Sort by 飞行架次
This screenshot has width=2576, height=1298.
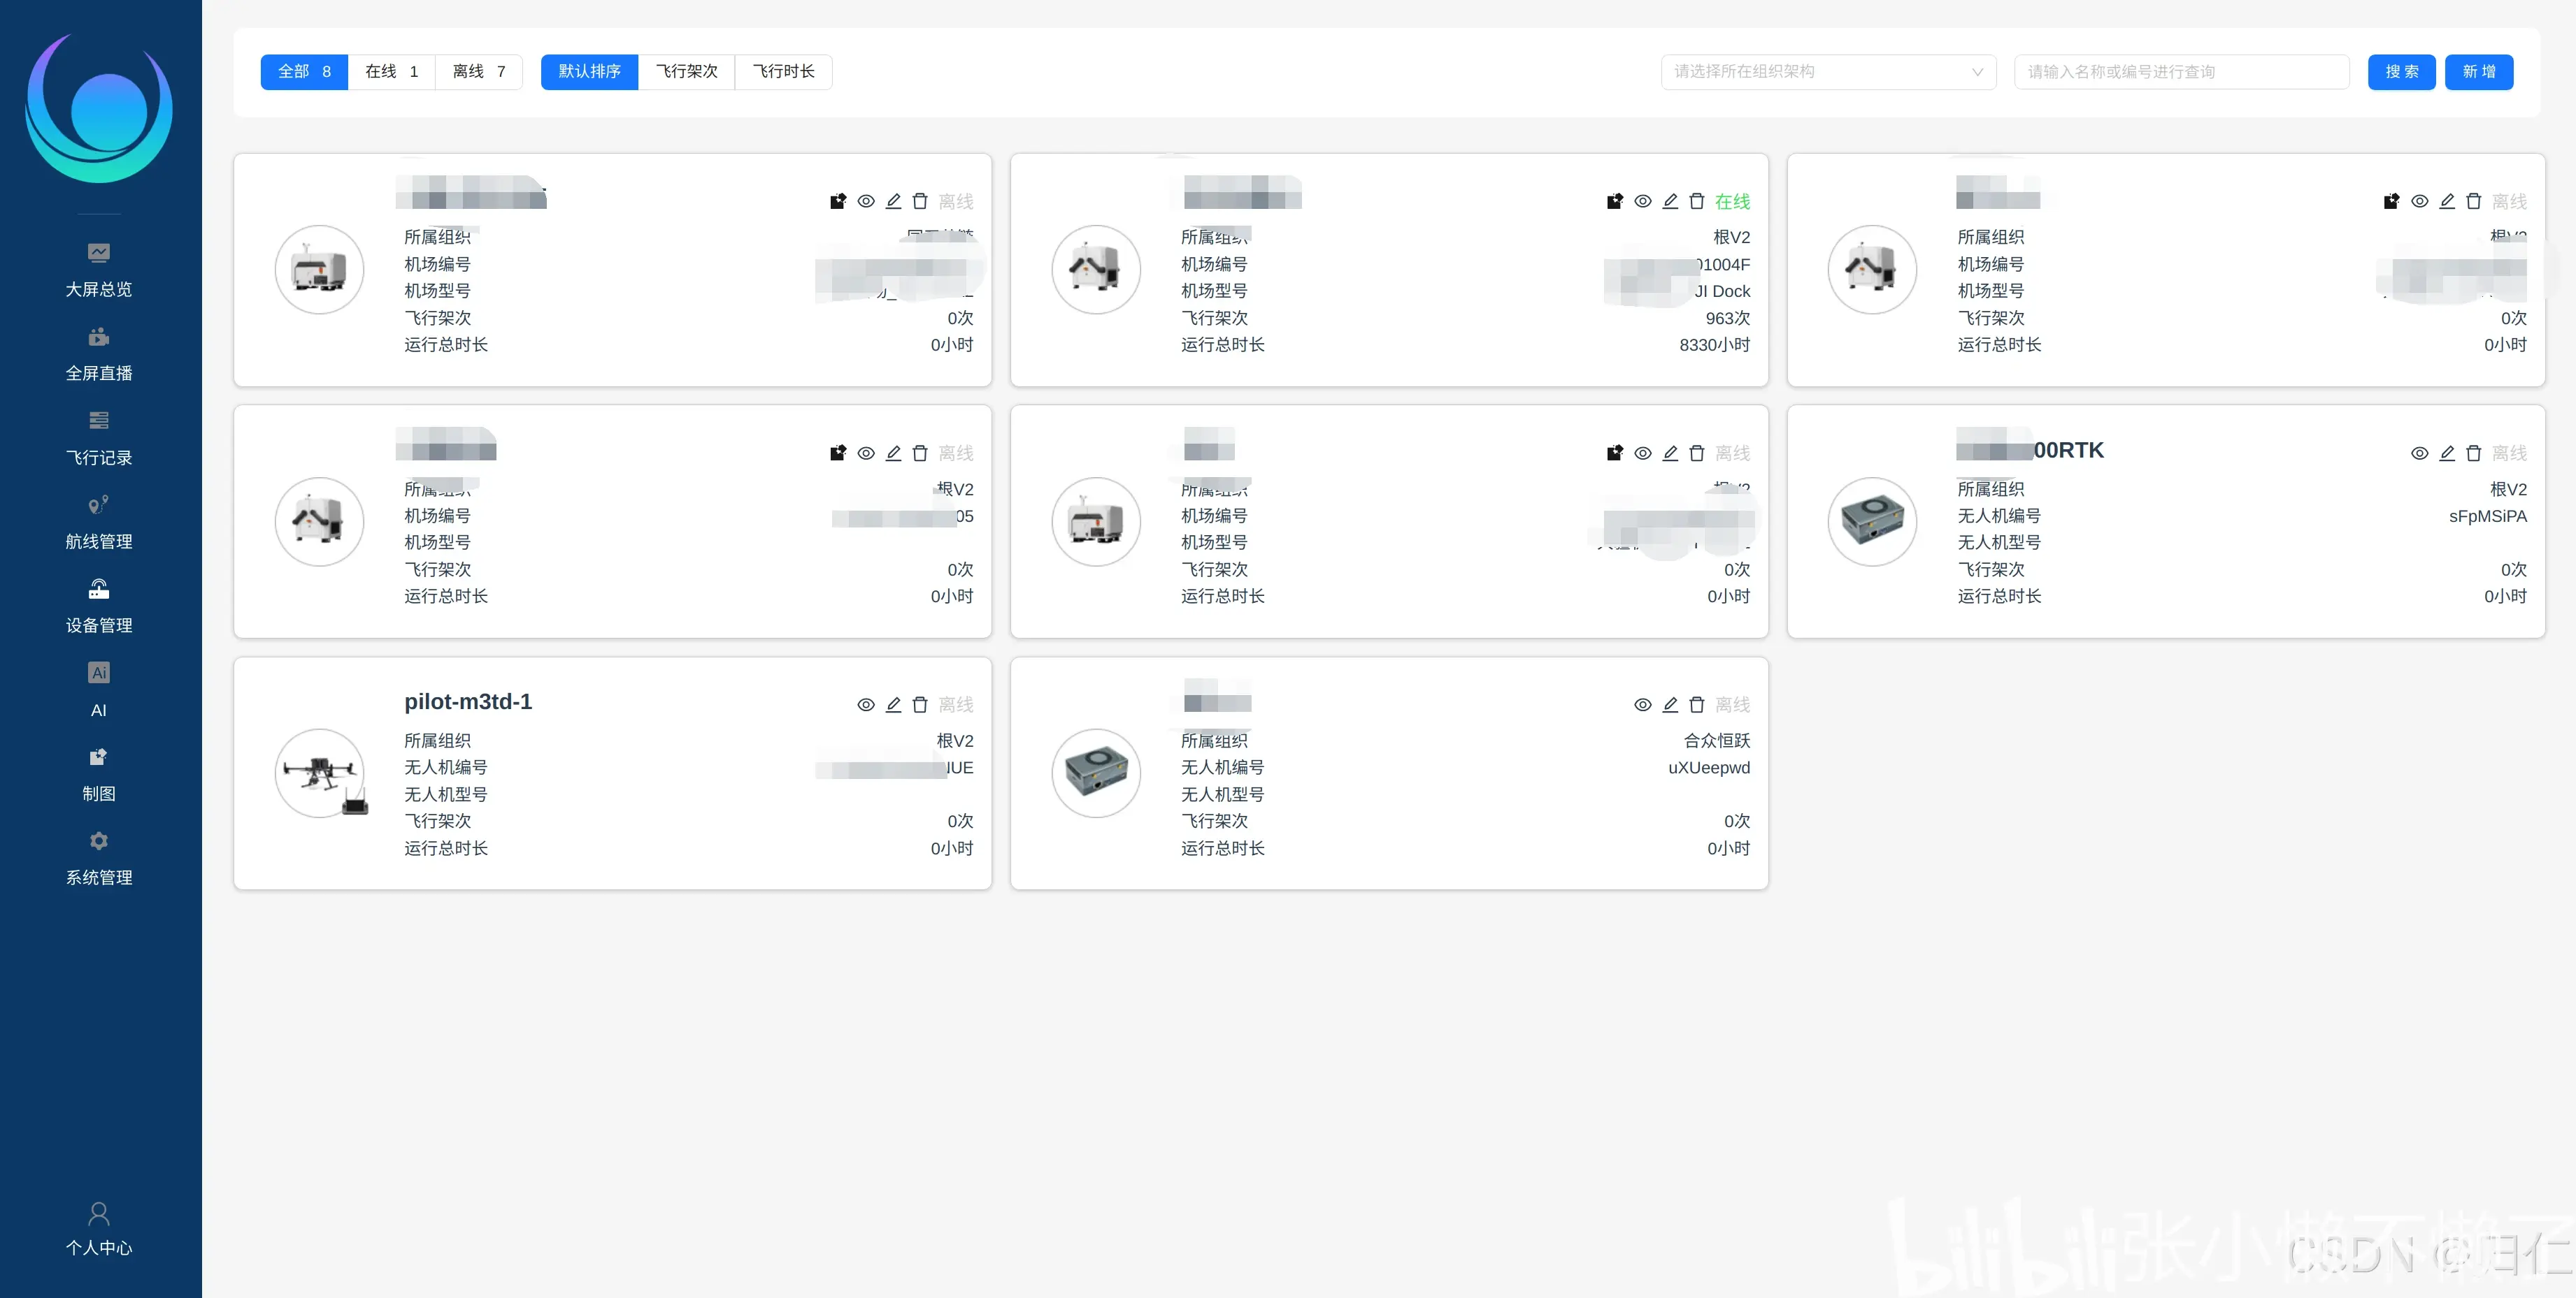coord(687,72)
